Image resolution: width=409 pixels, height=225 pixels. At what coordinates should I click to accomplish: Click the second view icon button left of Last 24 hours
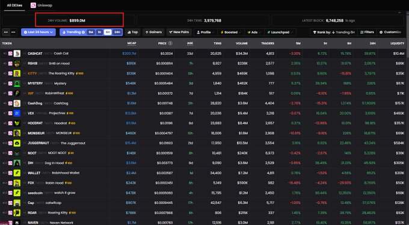click(13, 32)
